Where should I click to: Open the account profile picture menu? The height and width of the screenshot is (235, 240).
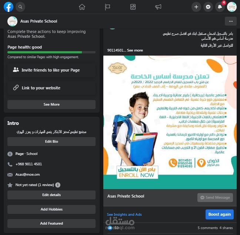coord(232,7)
